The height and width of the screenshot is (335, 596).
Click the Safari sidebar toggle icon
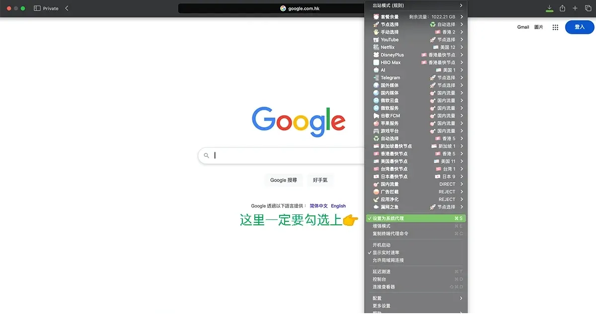[37, 8]
